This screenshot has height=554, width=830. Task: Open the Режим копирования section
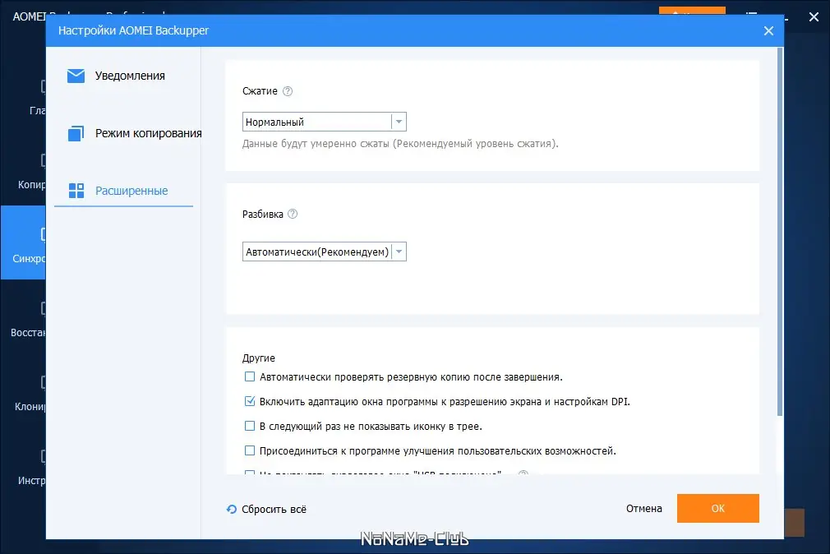coord(123,133)
